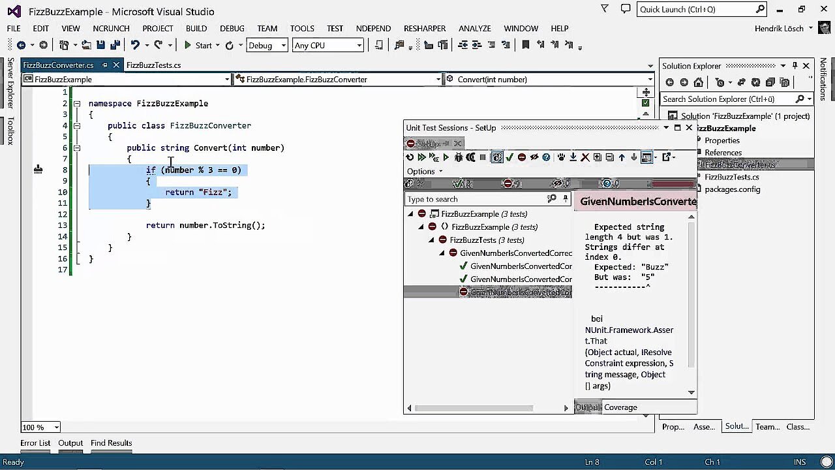This screenshot has height=470, width=835.
Task: Debug unit tests with the bug icon
Action: point(459,157)
